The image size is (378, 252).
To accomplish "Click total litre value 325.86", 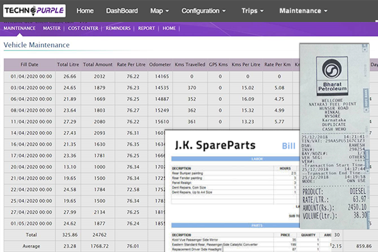I will tap(70, 235).
